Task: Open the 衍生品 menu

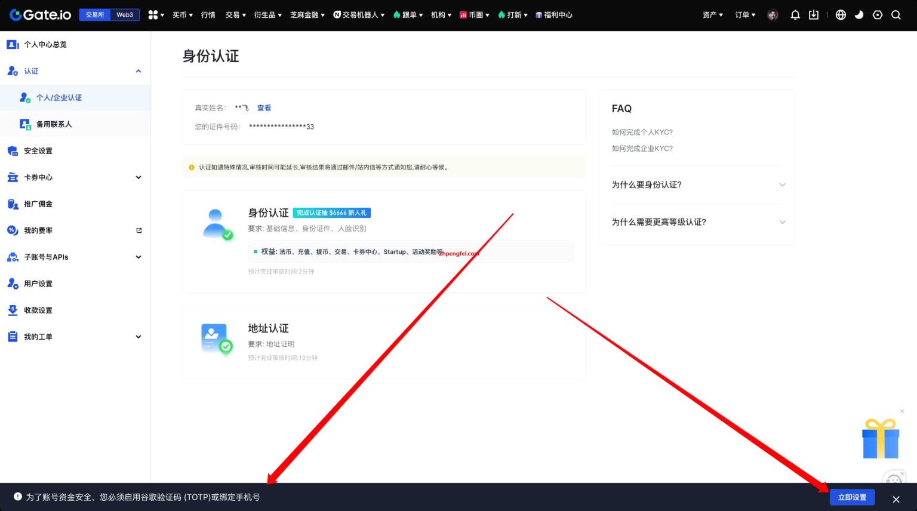Action: coord(267,15)
